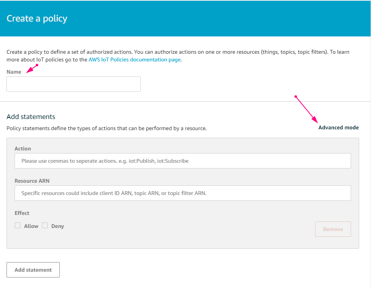371x289 pixels.
Task: Click the pink arrow pointing at Advanced mode
Action: pyautogui.click(x=306, y=109)
